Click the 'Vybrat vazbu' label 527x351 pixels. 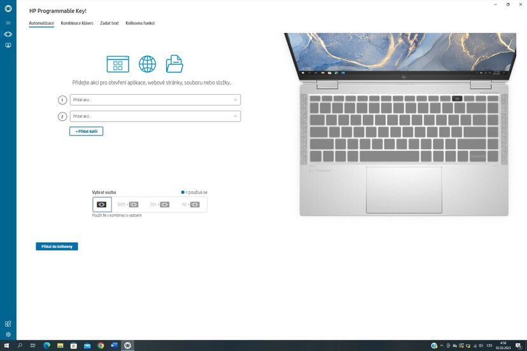[x=104, y=193]
